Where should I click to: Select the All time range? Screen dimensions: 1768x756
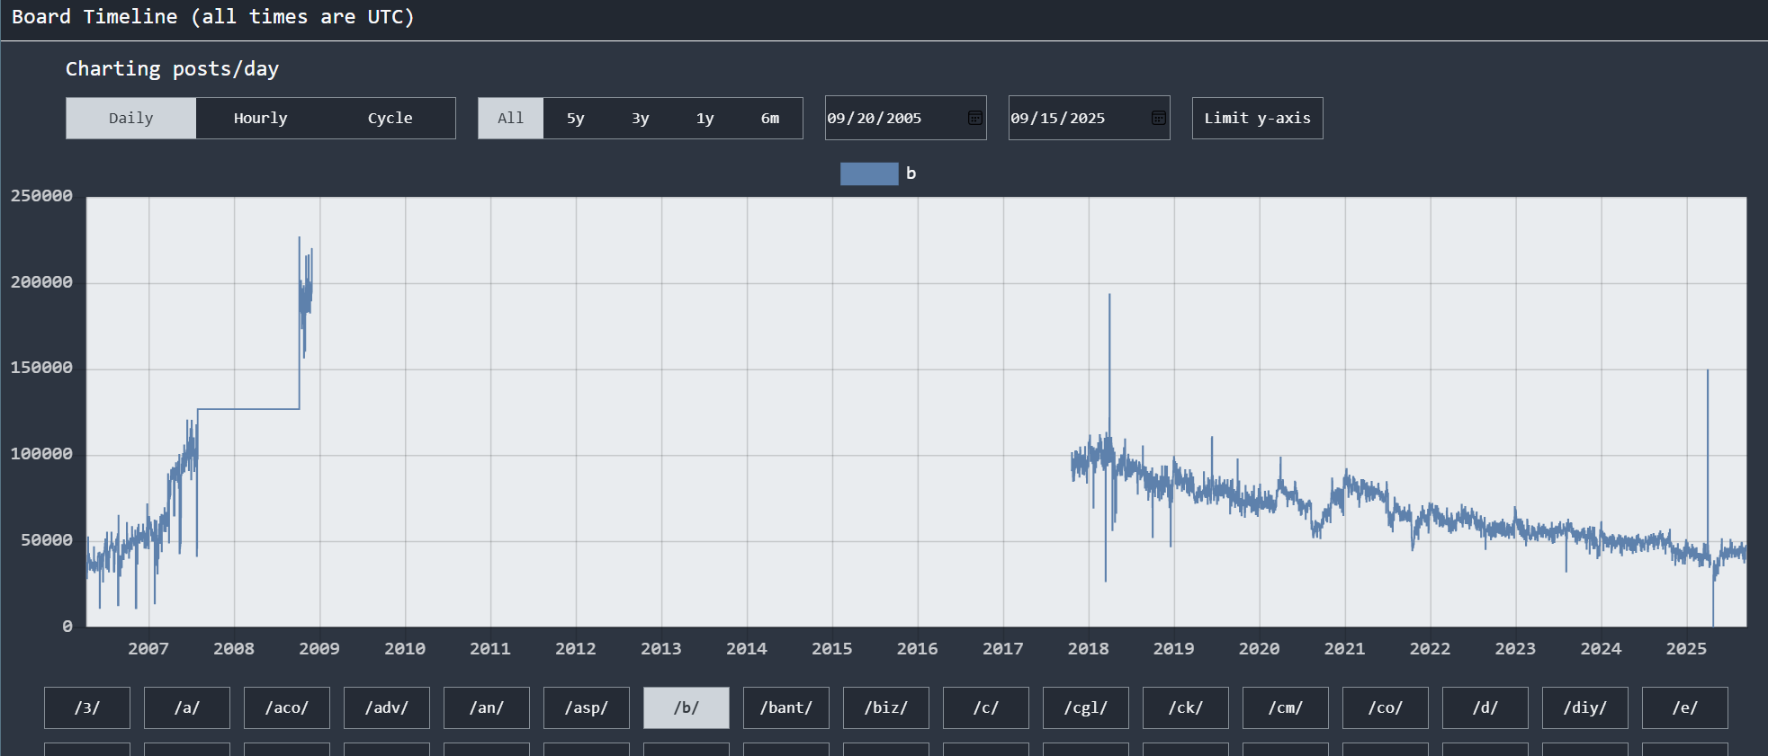(510, 118)
